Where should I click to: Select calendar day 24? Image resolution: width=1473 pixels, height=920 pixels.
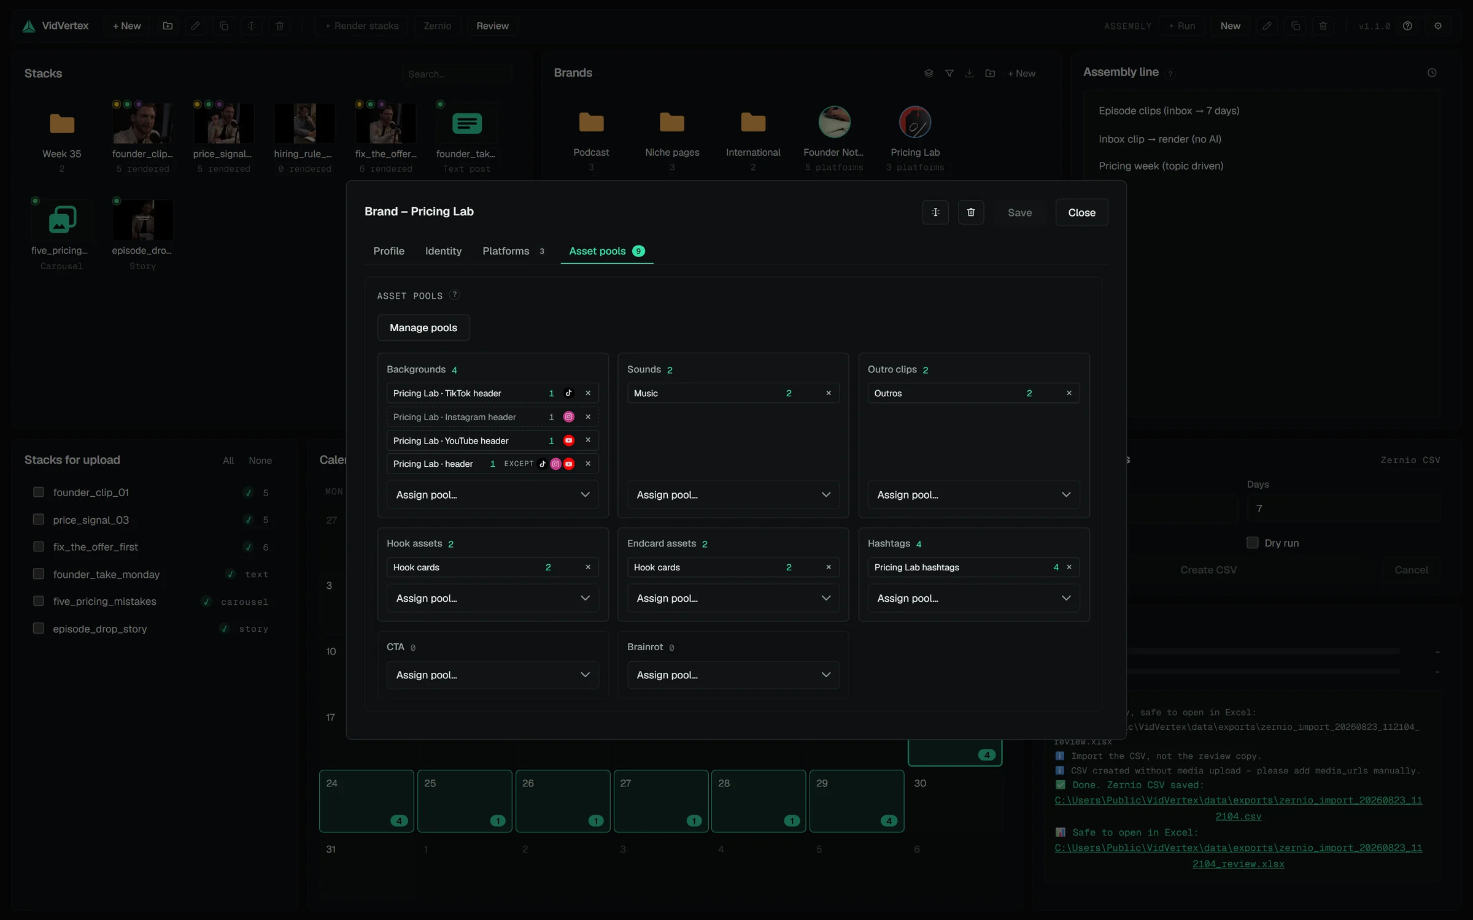click(x=366, y=801)
